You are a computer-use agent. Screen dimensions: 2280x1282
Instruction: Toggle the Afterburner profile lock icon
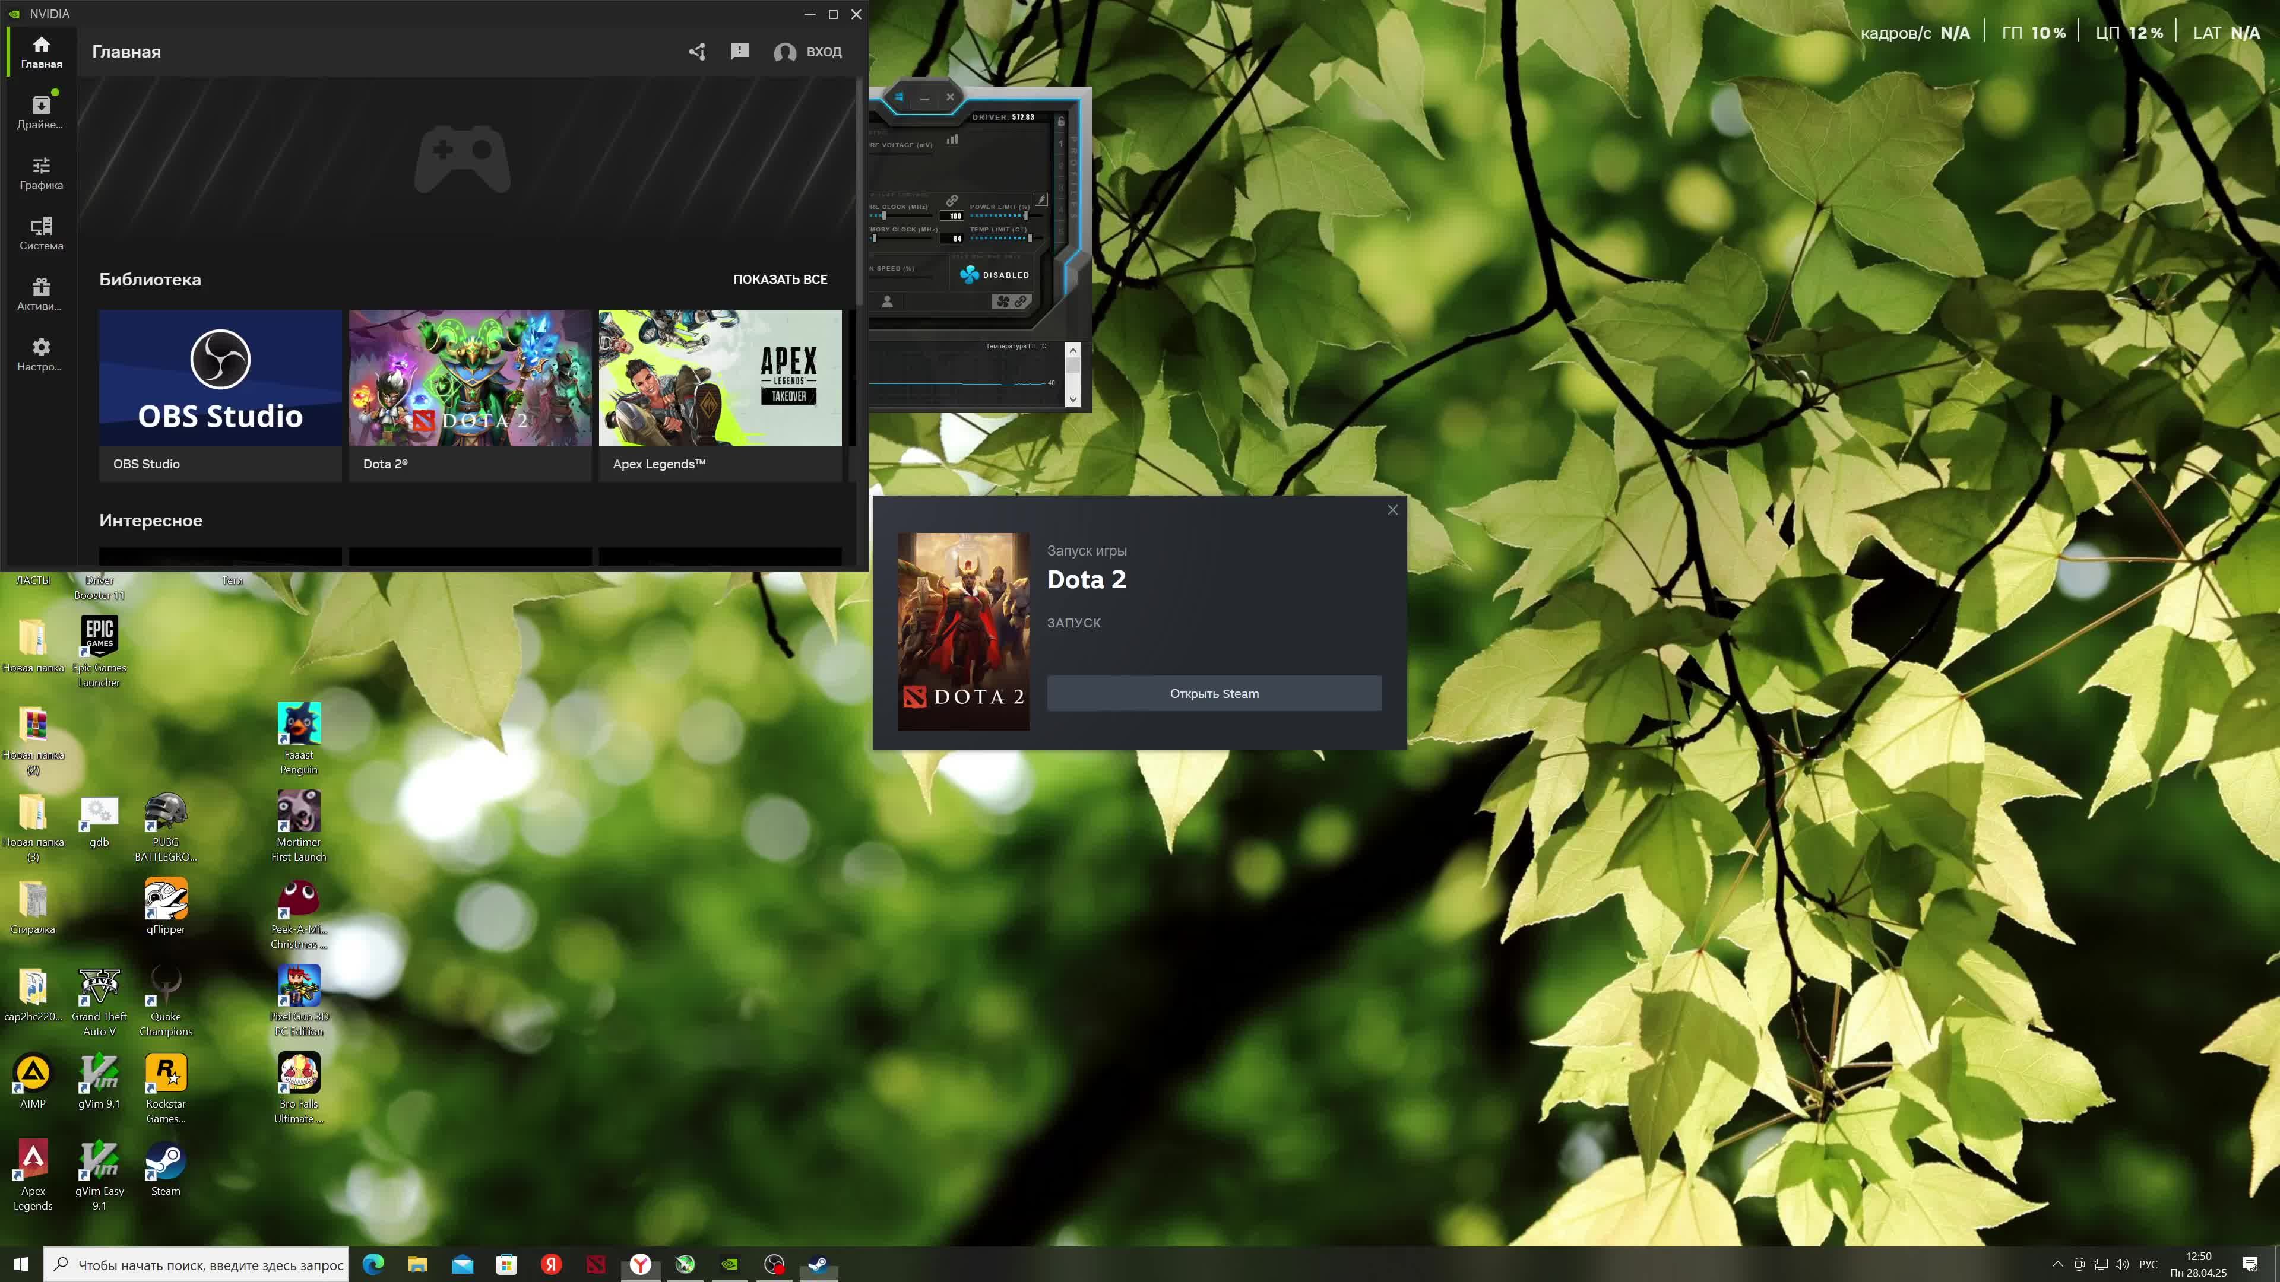point(1060,122)
